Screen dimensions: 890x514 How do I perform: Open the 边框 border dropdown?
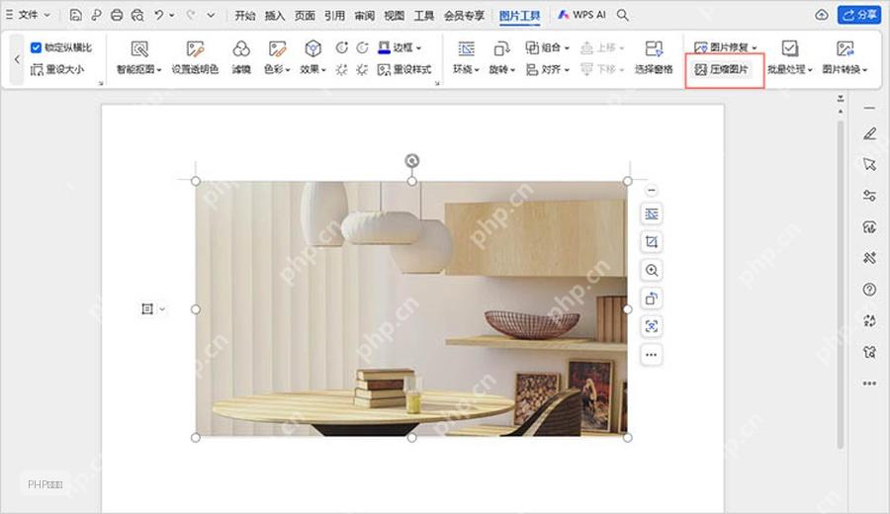point(400,47)
